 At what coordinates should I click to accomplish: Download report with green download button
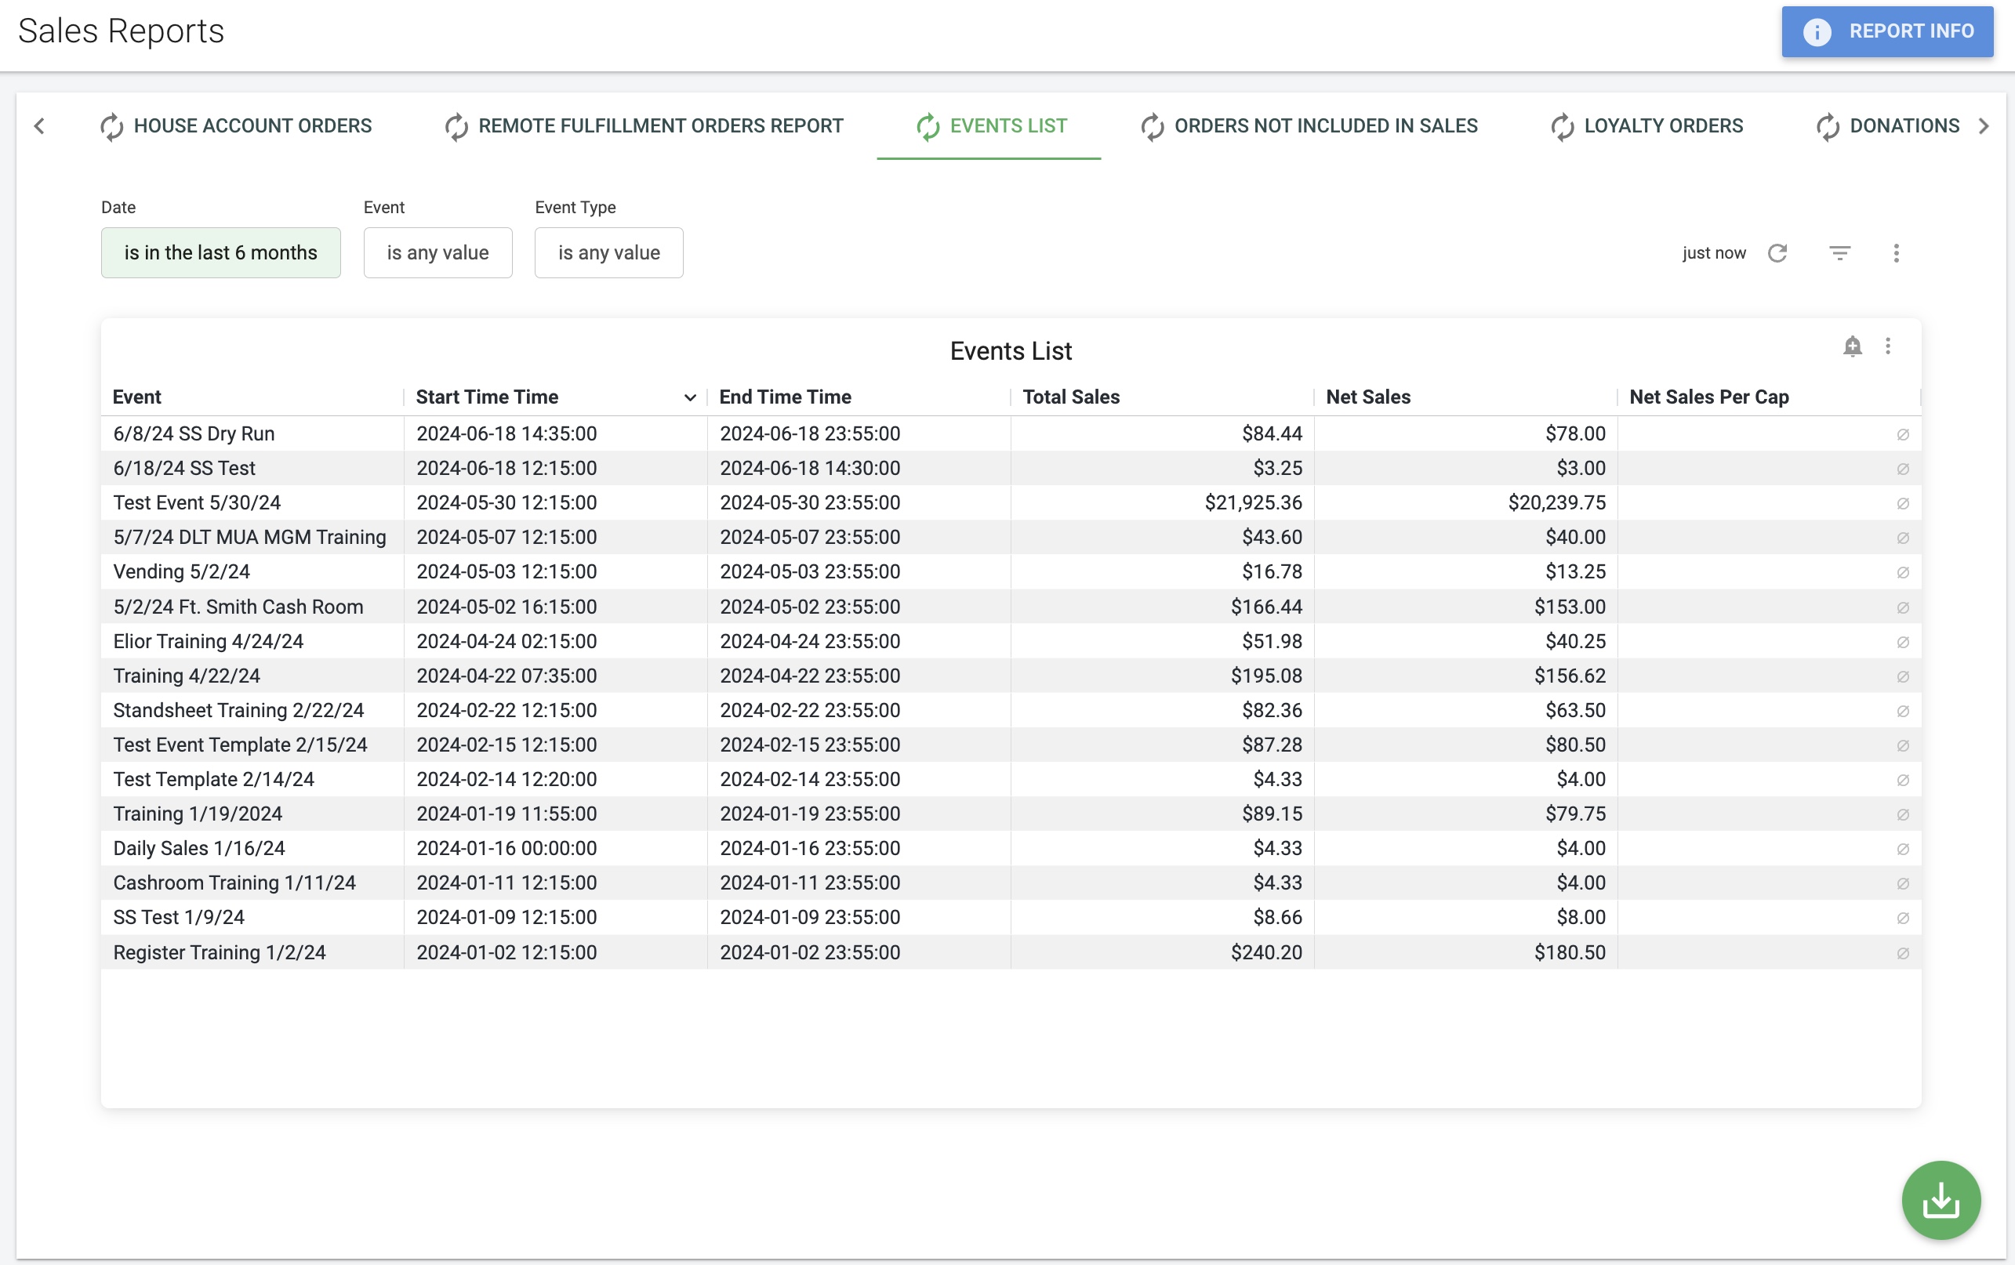(x=1941, y=1201)
